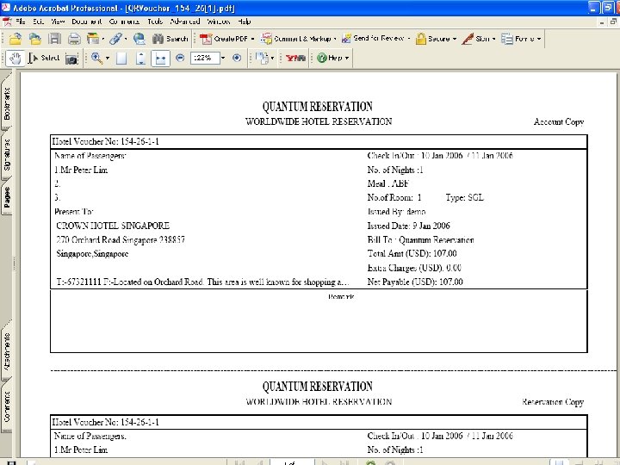Viewport: 620px width, 465px height.
Task: Click the Save disk icon
Action: [x=54, y=39]
